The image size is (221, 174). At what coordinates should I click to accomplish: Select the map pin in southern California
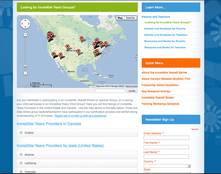[x=54, y=55]
